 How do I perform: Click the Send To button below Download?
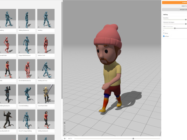(x=175, y=6)
